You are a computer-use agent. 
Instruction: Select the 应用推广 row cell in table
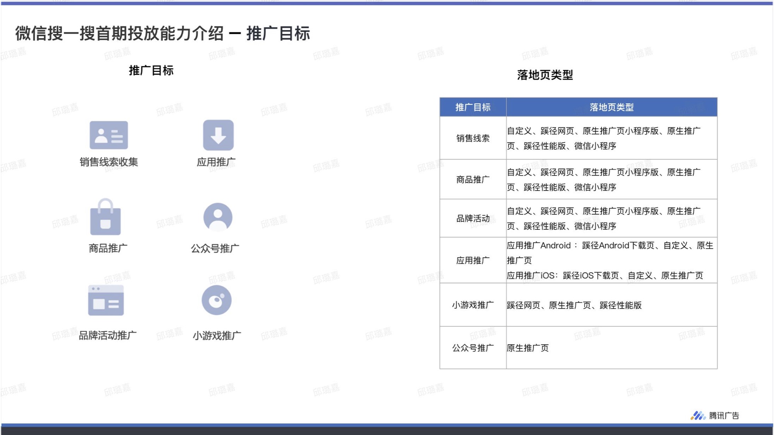click(x=473, y=260)
